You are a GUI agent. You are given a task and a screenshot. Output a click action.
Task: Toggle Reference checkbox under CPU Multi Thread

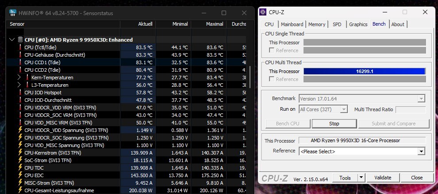pos(271,79)
